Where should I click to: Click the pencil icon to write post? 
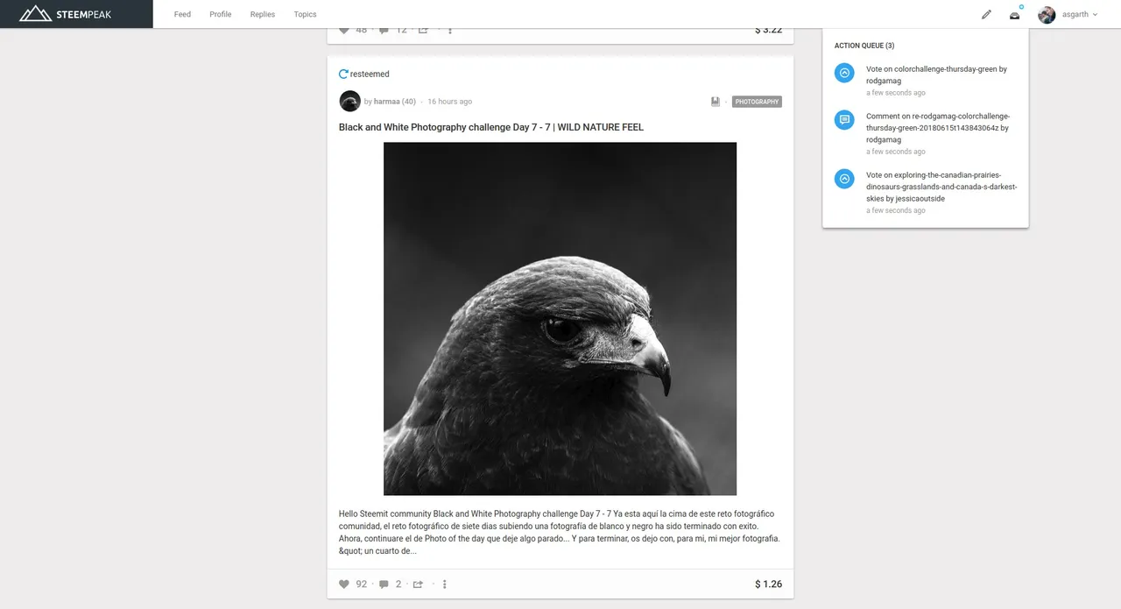point(986,14)
